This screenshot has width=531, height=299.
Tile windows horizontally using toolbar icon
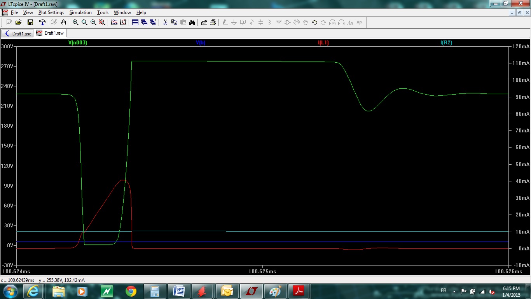(135, 23)
